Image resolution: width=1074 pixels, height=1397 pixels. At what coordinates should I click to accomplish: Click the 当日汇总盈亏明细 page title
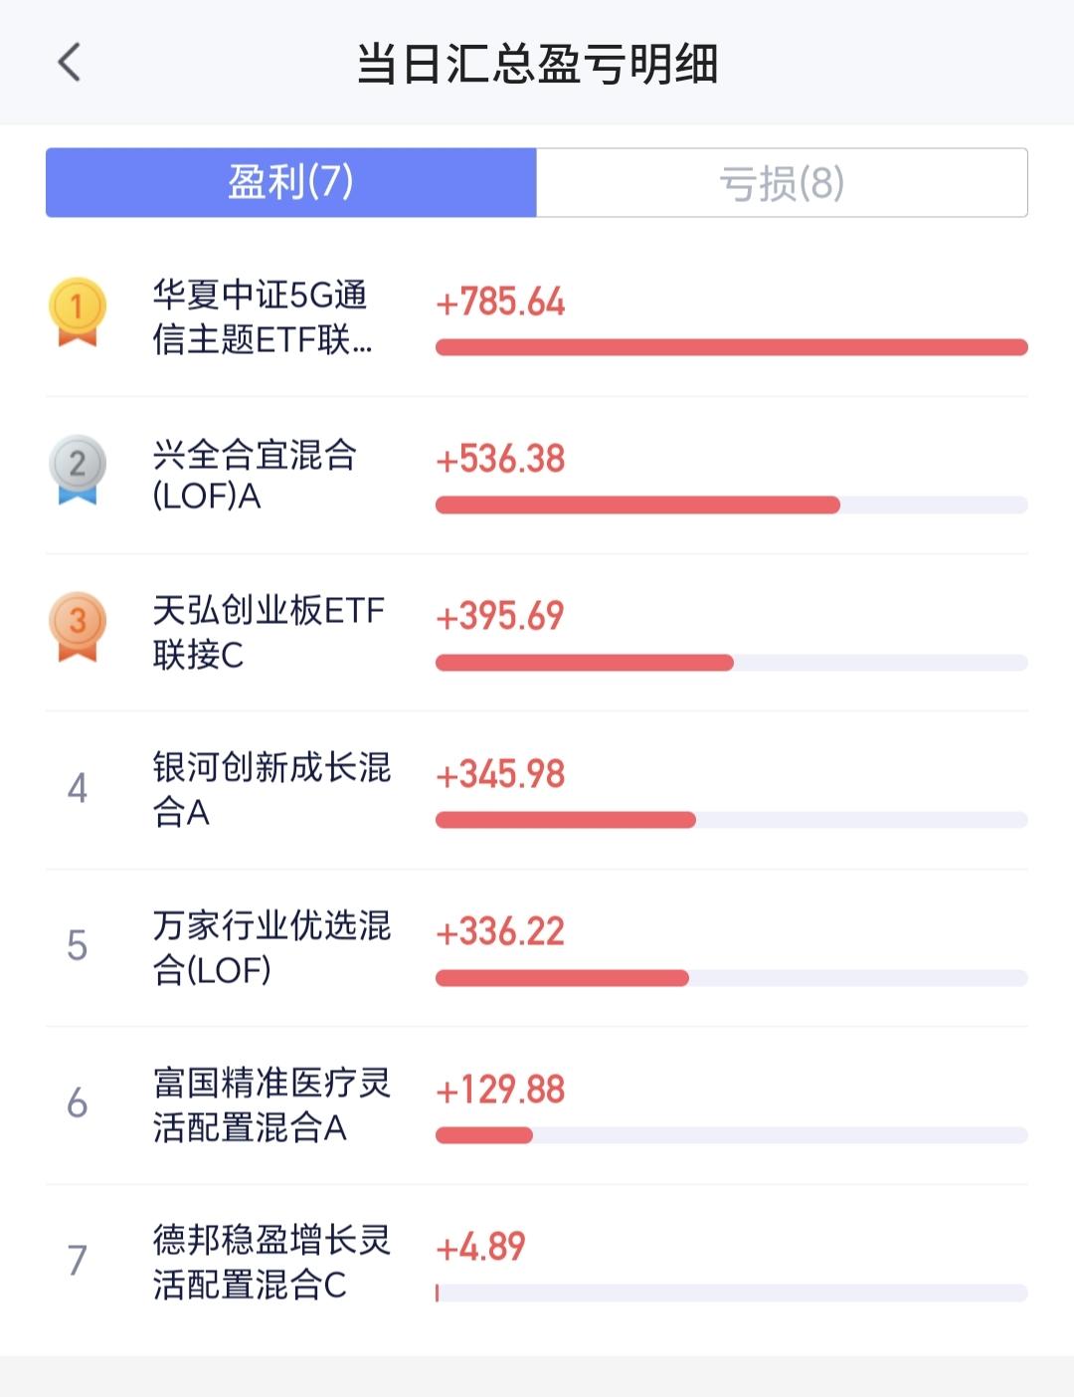click(x=537, y=64)
